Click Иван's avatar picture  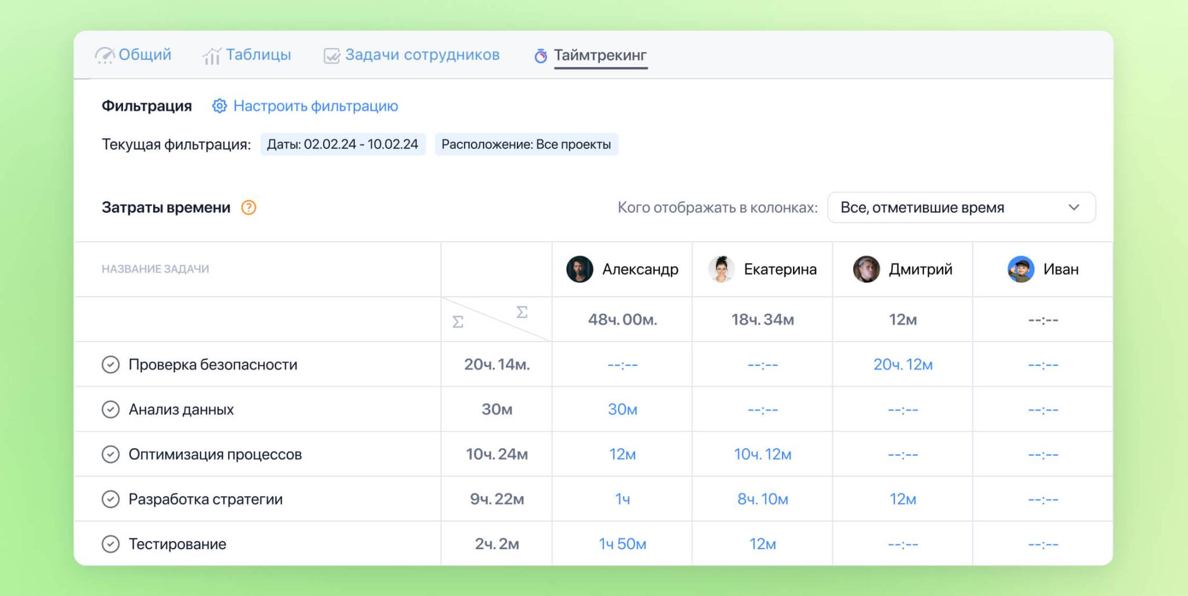[1020, 270]
